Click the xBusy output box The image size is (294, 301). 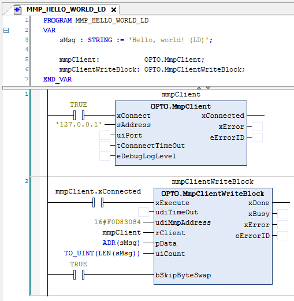[282, 214]
